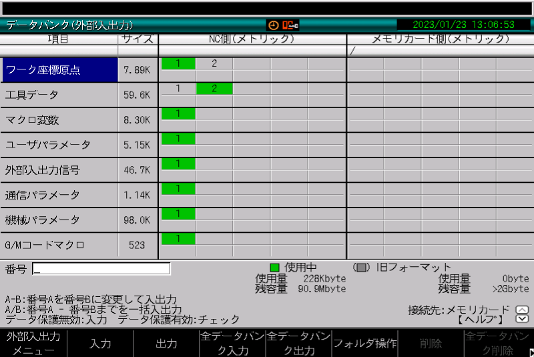Click bank 1 cell of 工具データ
Image resolution: width=534 pixels, height=357 pixels.
[178, 89]
